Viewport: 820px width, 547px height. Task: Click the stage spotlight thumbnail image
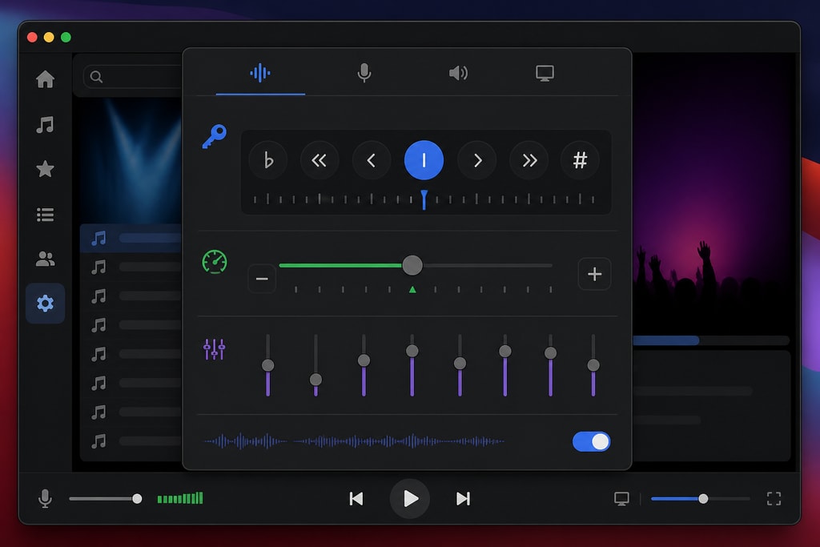click(131, 160)
